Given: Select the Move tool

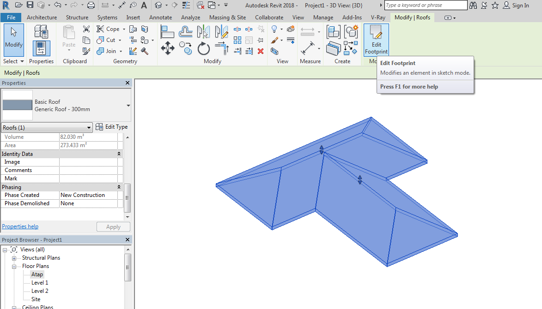Looking at the screenshot, I should 167,48.
